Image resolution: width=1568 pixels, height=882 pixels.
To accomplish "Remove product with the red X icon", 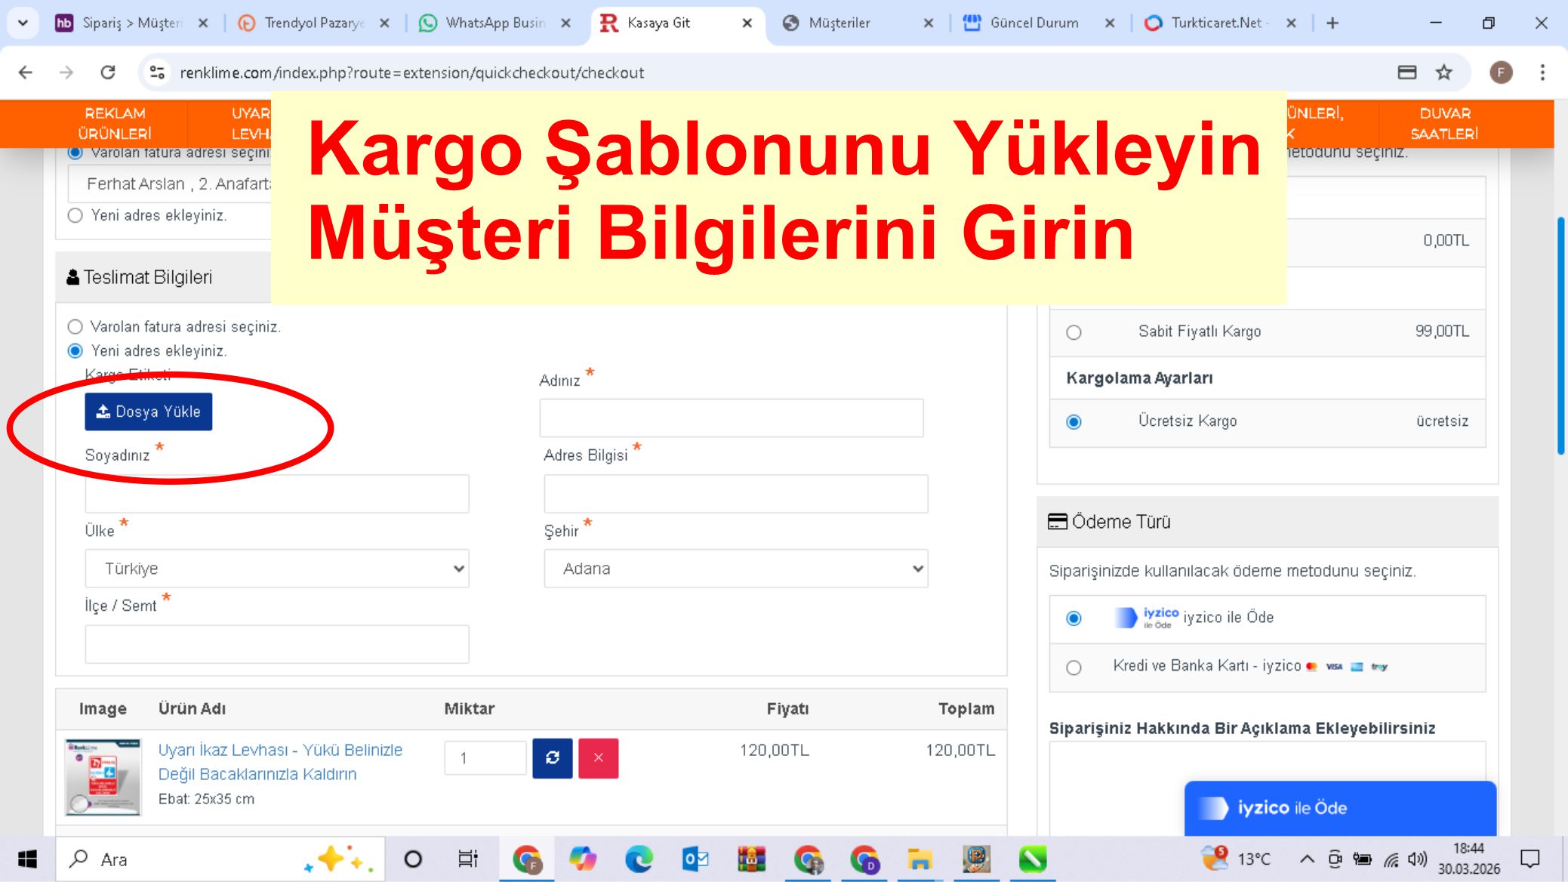I will [x=598, y=757].
